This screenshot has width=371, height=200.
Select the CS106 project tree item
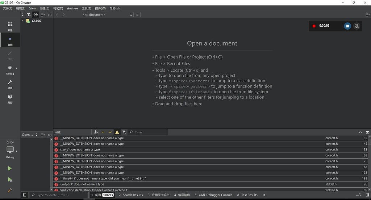tap(36, 21)
